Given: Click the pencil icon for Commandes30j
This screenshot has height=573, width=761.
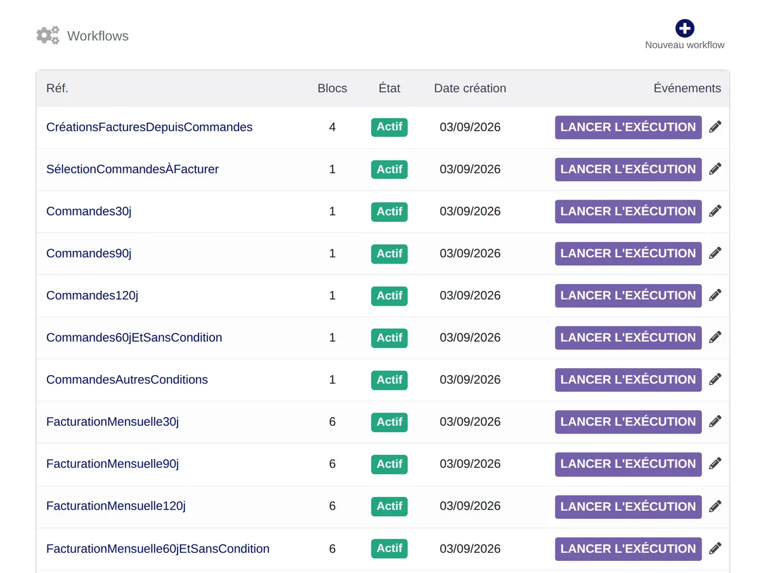Looking at the screenshot, I should 715,211.
